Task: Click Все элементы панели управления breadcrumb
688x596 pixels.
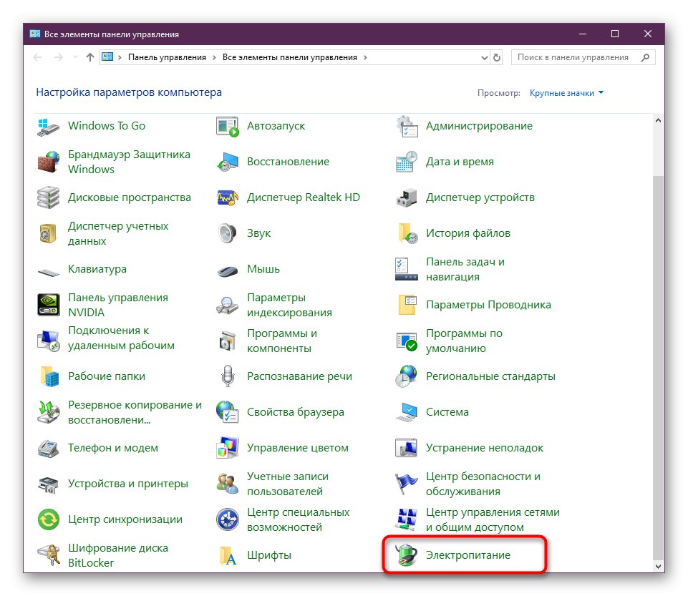Action: coord(290,57)
